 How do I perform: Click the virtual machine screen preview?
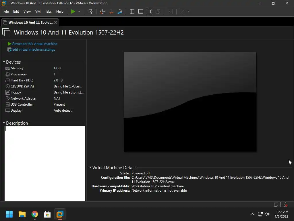tap(190, 102)
